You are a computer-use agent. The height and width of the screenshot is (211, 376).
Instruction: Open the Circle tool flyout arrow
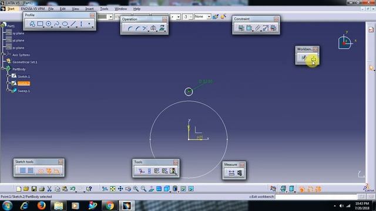tap(52, 27)
